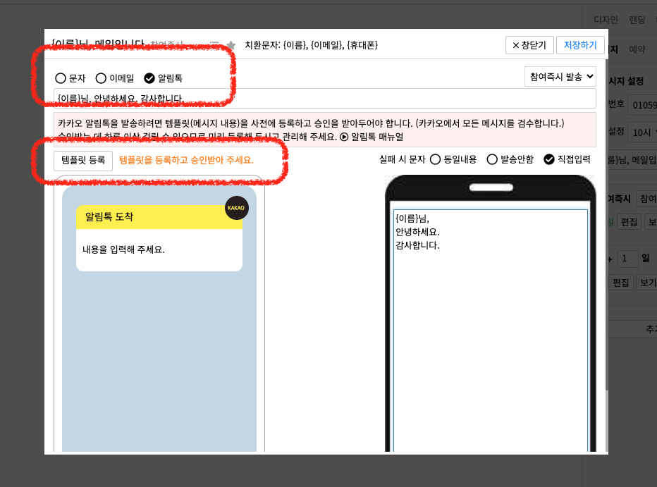
Task: Choose the 이메일 radio option
Action: pyautogui.click(x=101, y=78)
